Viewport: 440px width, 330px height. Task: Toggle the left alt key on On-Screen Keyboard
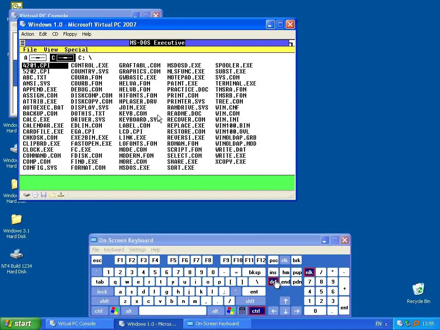[129, 311]
